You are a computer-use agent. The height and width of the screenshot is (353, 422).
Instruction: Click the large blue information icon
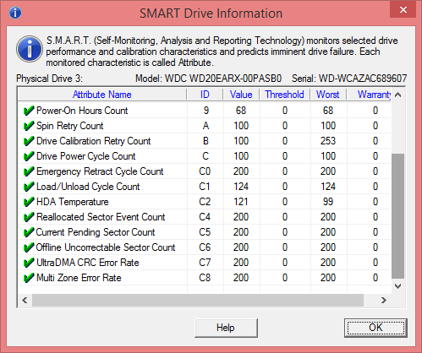(x=30, y=49)
